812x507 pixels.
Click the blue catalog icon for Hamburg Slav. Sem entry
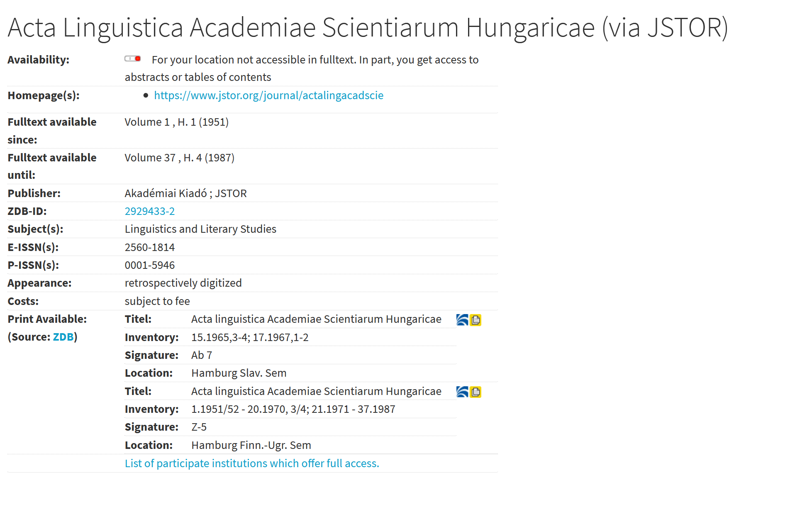(462, 320)
